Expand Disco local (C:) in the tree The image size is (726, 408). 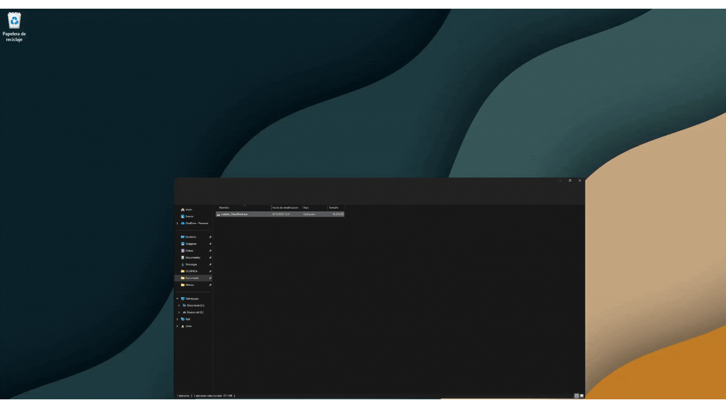click(x=179, y=306)
